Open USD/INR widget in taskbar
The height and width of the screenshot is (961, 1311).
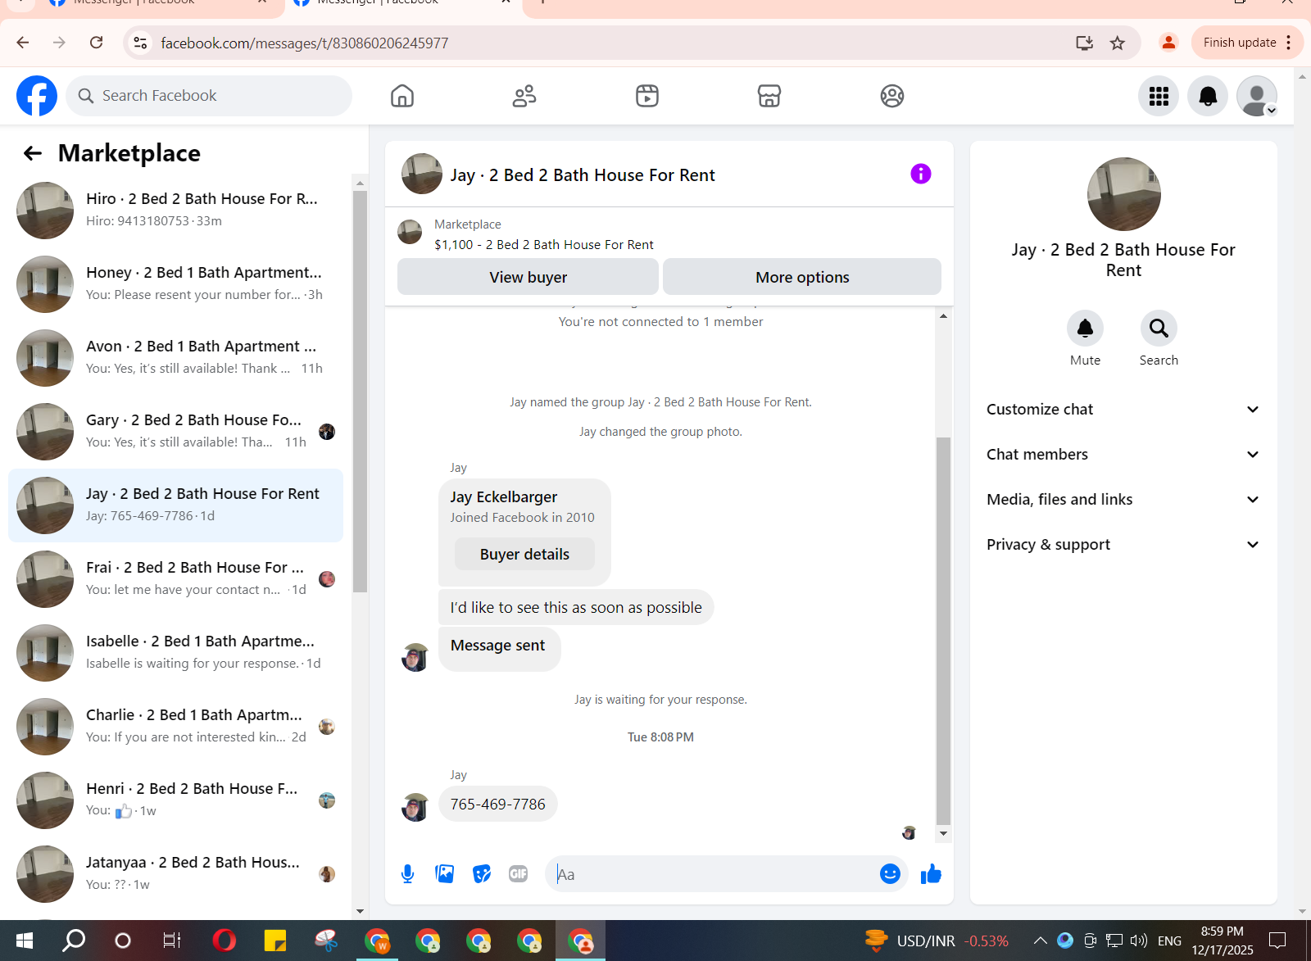[x=937, y=941]
